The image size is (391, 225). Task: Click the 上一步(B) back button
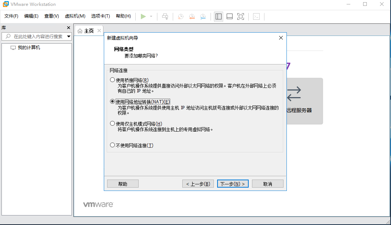(x=198, y=184)
